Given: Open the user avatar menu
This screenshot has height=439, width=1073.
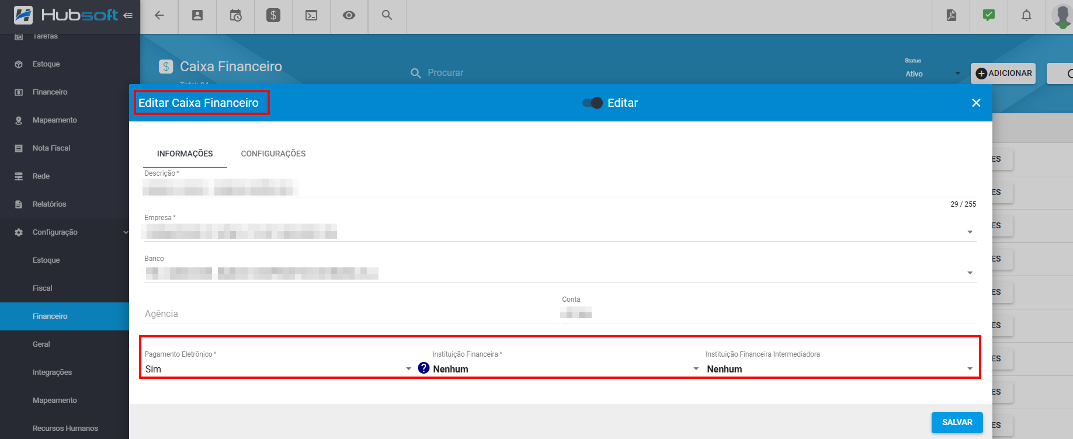Looking at the screenshot, I should 1062,16.
